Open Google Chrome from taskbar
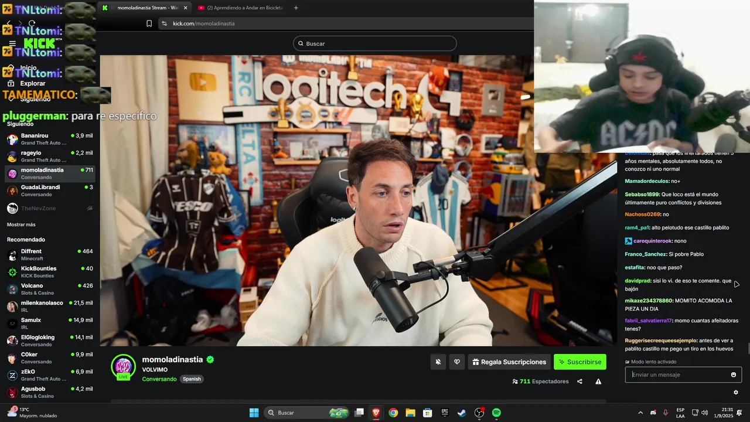 393,413
